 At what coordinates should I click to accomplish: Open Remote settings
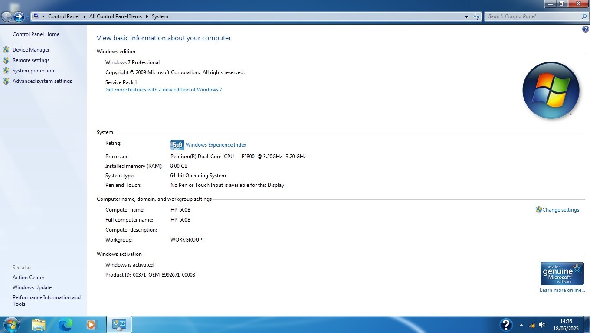[31, 60]
